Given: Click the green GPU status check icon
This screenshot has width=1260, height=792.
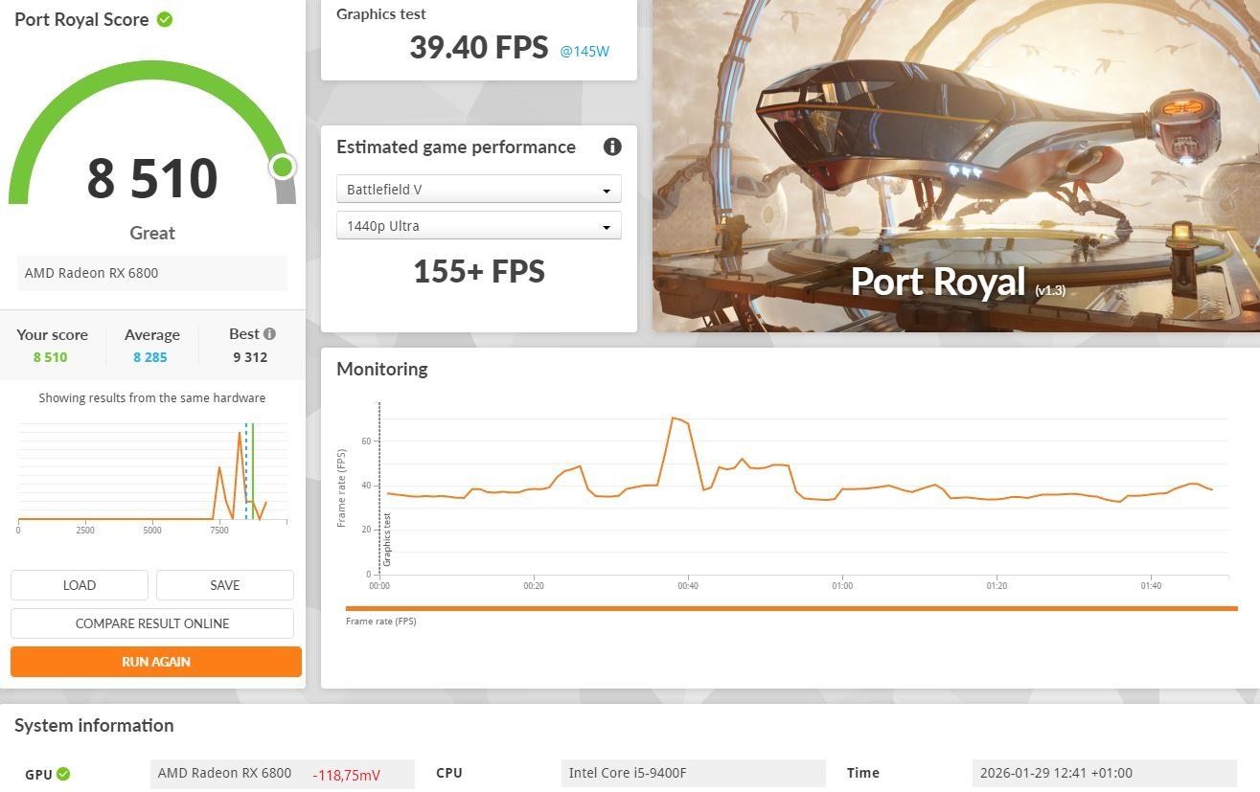Looking at the screenshot, I should 63,774.
